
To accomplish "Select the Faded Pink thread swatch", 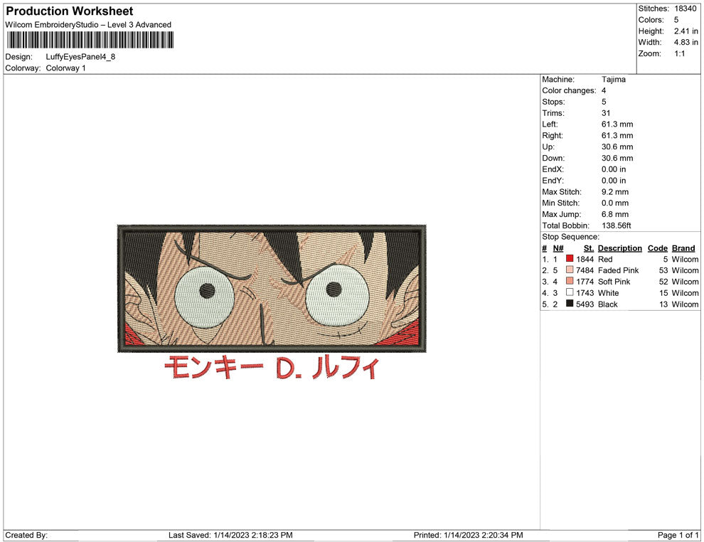I will [x=568, y=270].
